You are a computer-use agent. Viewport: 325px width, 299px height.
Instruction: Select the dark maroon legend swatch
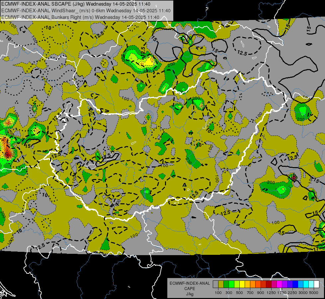pyautogui.click(x=269, y=284)
